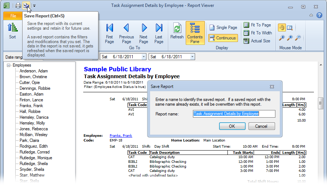Open the Franks, Frank employee link
This screenshot has width=327, height=190.
(x=121, y=136)
